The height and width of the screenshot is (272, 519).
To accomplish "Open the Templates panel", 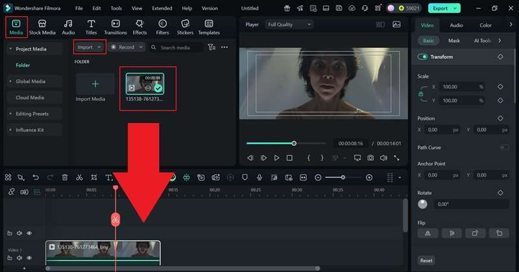I will (x=209, y=27).
